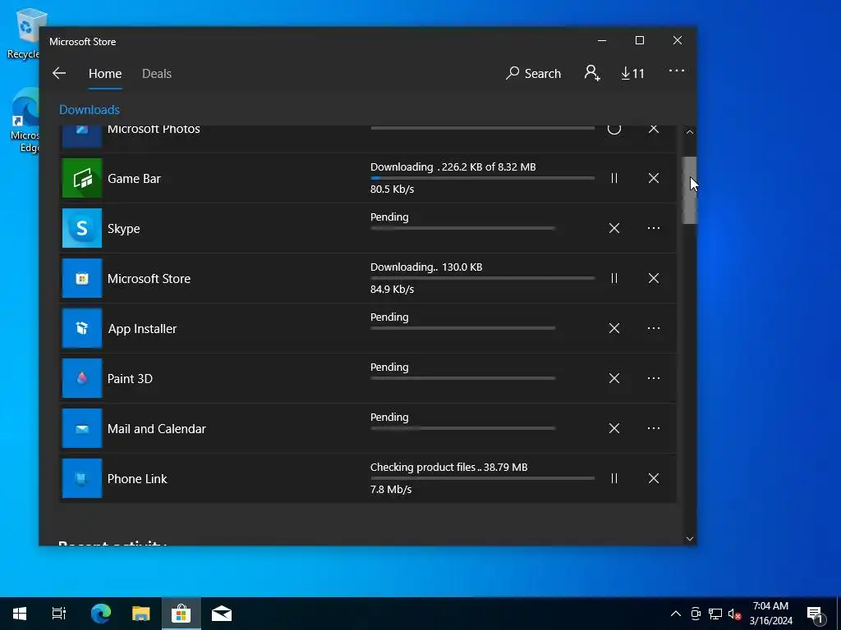Click the App Installer app icon
Screen dimensions: 841x630
82,328
